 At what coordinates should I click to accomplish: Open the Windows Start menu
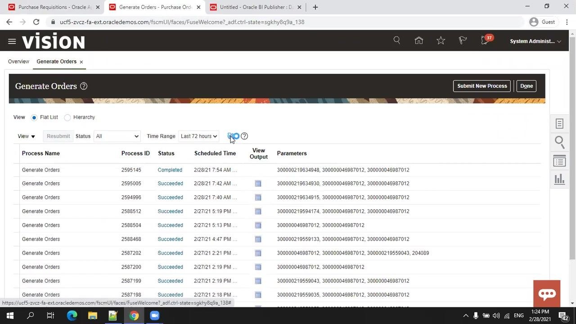click(10, 315)
